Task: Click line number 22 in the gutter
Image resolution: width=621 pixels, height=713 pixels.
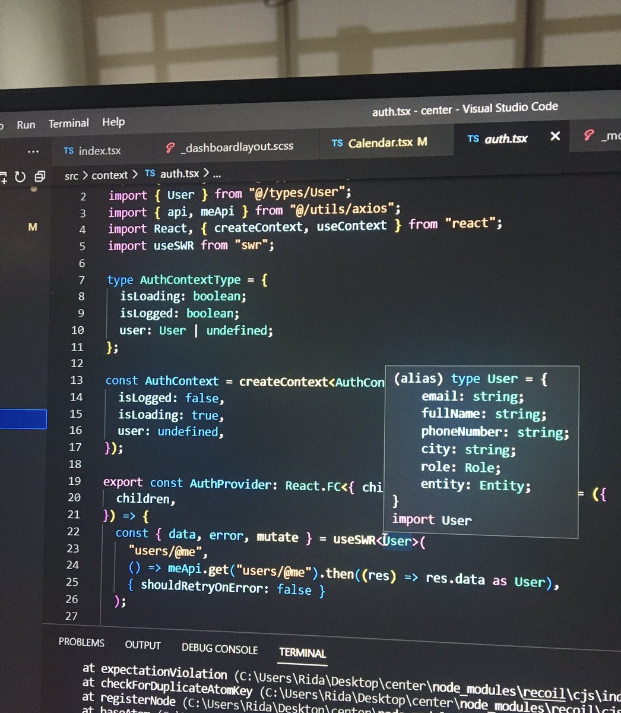Action: pos(73,531)
